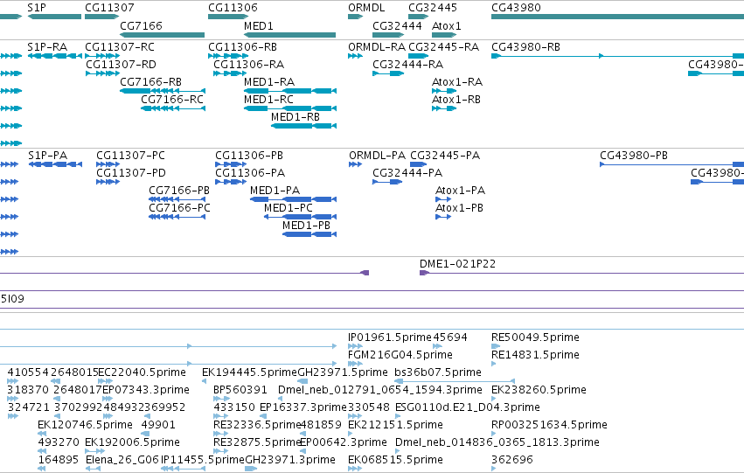Click transcript CG7166-RC

[x=172, y=100]
